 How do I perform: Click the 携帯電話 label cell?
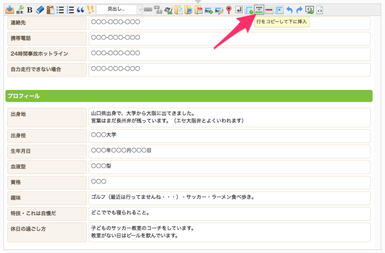47,39
